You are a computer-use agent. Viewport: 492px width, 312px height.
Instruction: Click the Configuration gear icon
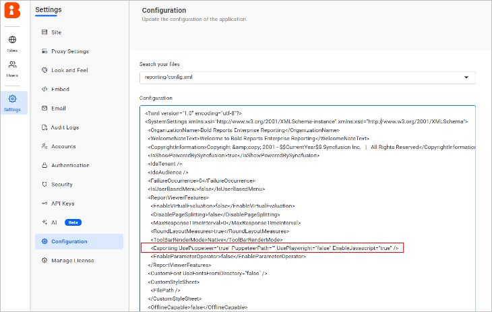[x=44, y=241]
